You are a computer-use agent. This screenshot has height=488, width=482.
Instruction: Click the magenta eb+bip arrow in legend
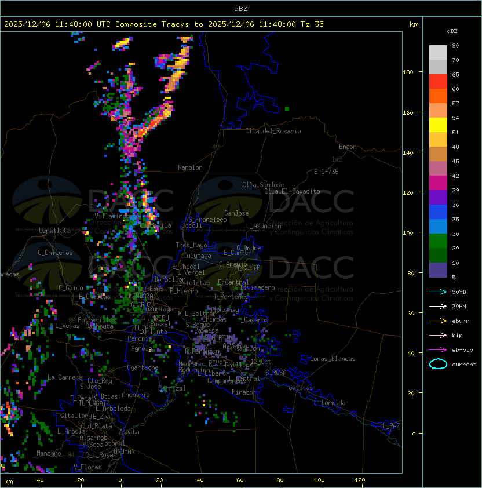(x=438, y=350)
